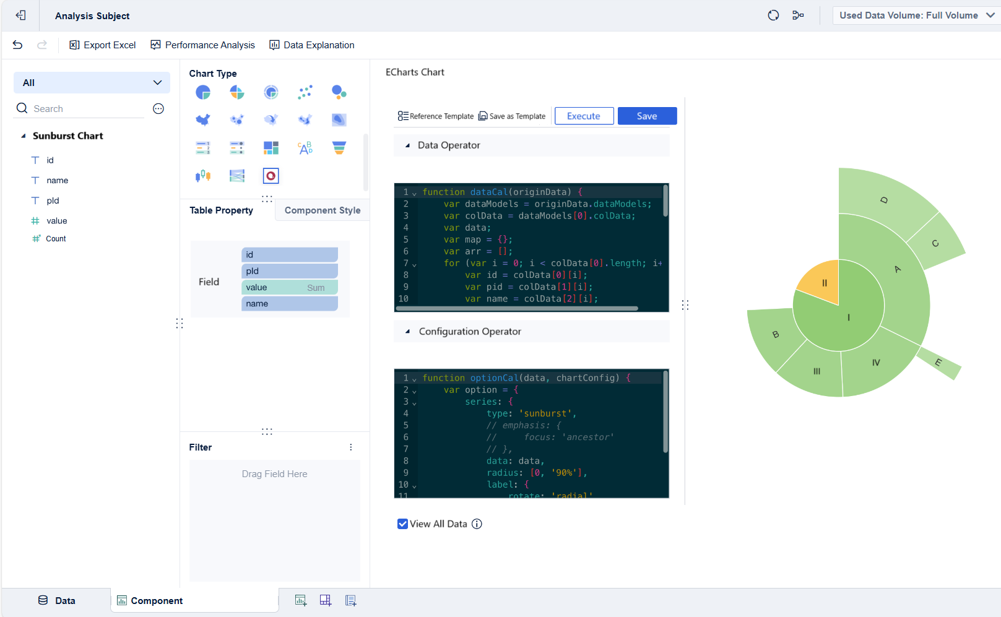
Task: Click the Search field input
Action: click(87, 109)
